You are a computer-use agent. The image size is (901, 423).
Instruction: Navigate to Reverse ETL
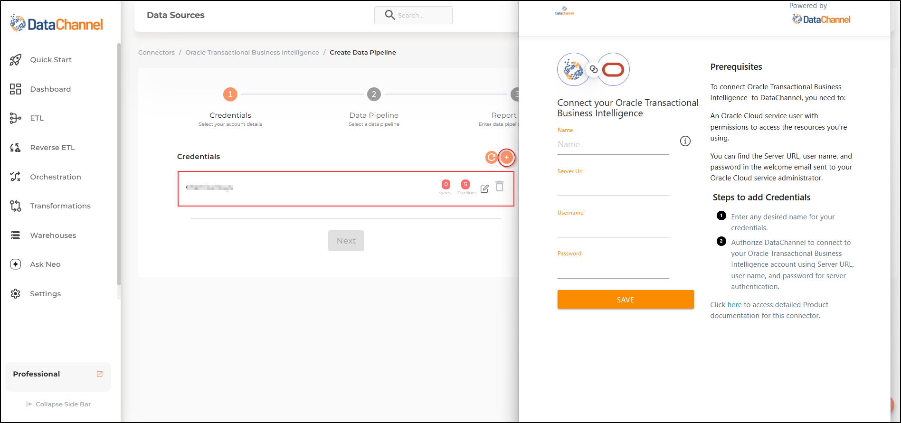53,148
